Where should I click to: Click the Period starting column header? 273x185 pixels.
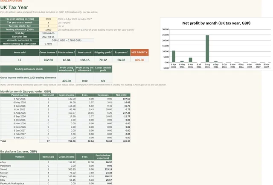tap(20, 95)
